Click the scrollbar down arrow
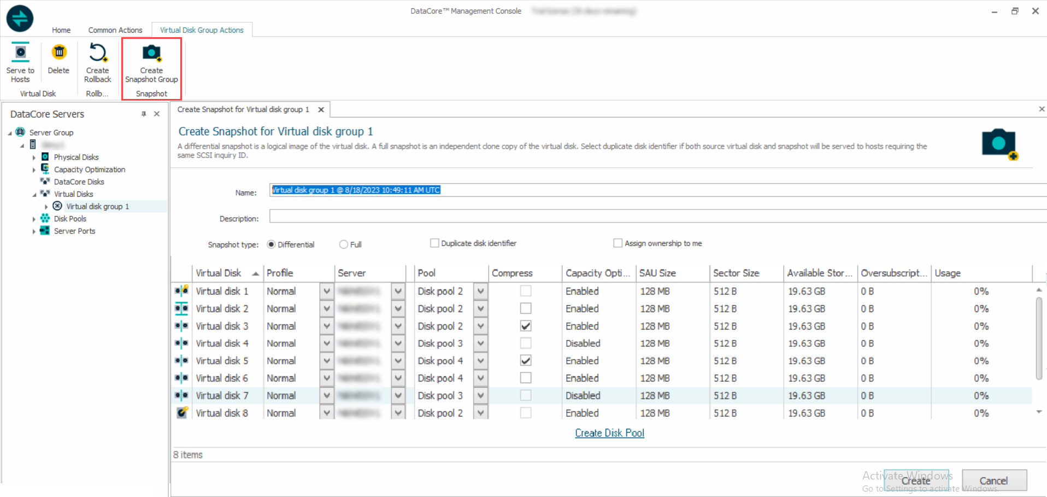Viewport: 1047px width, 497px height. pyautogui.click(x=1039, y=412)
